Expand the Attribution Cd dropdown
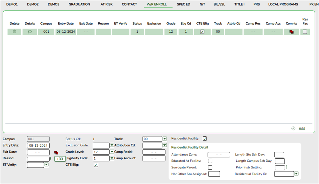Screen dimensions: 319x184 pyautogui.click(x=165, y=145)
